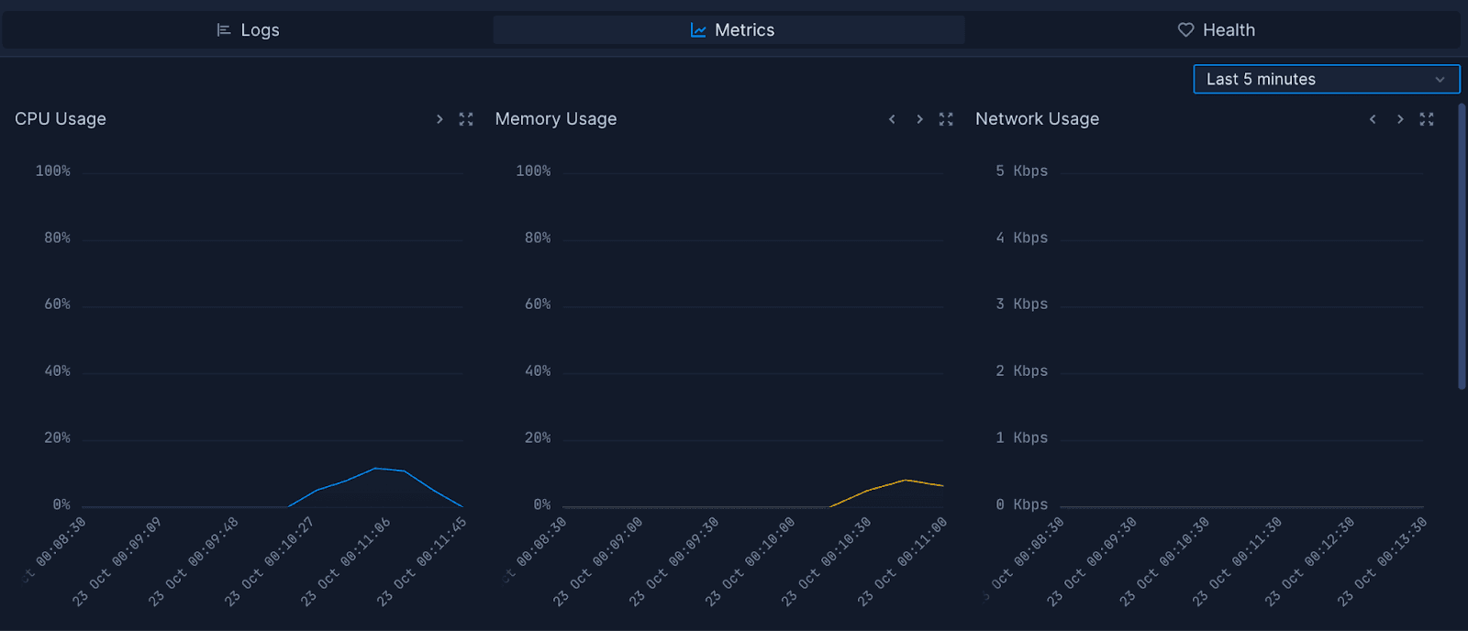Click the next arrow on Network Usage chart

1400,119
